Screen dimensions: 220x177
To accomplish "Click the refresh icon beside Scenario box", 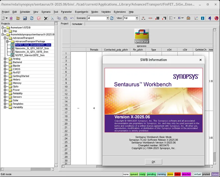I will 112,18.
